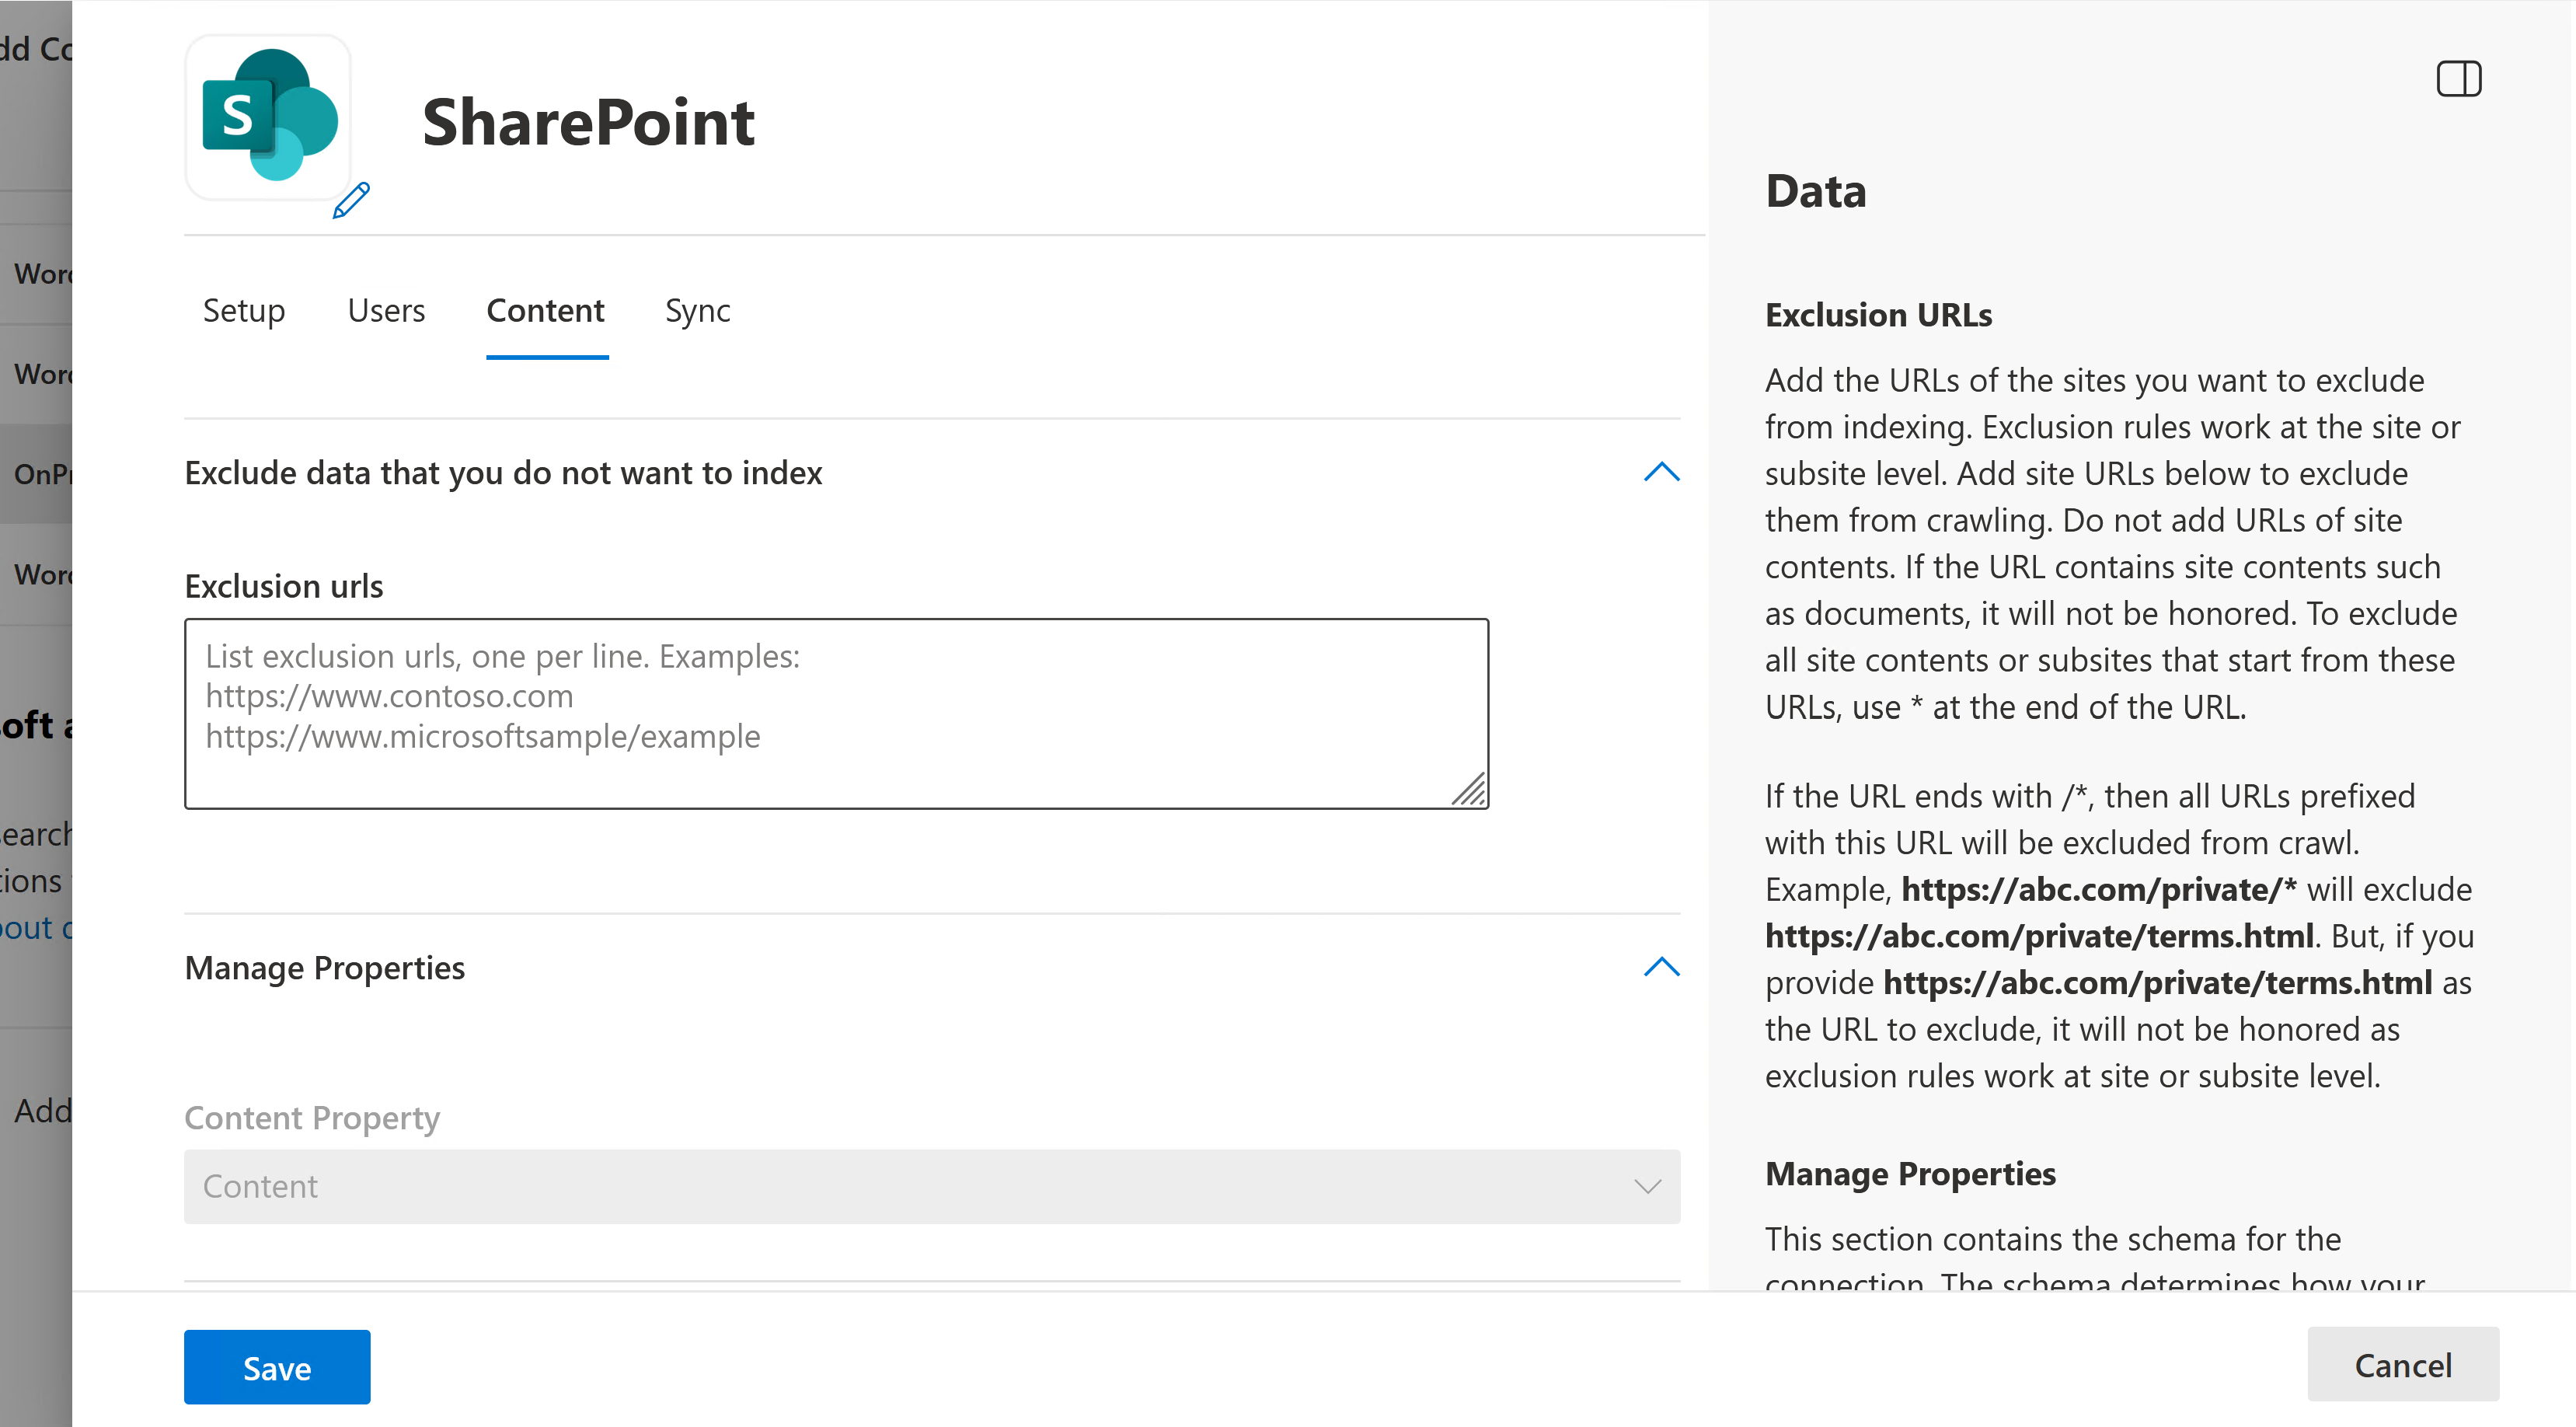This screenshot has width=2576, height=1427.
Task: Click the textarea resize handle
Action: 1472,791
